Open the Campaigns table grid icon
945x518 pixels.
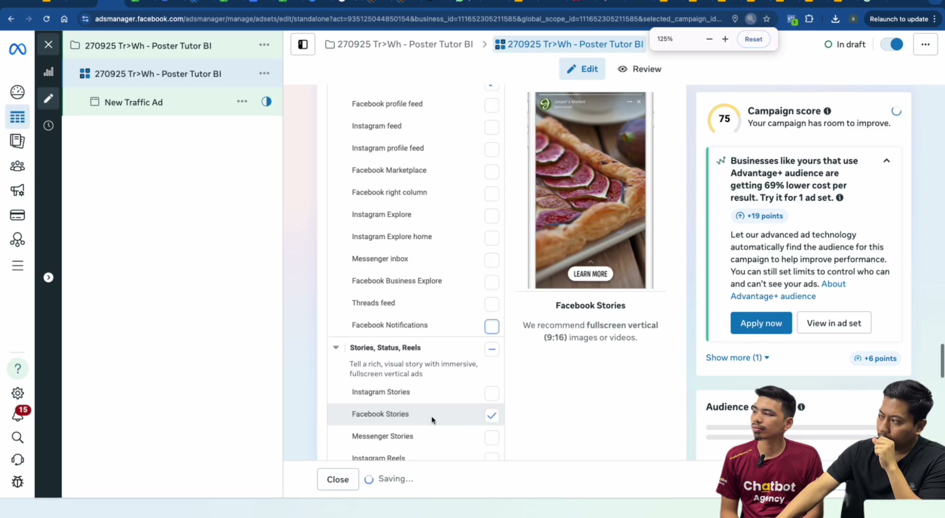tap(17, 117)
